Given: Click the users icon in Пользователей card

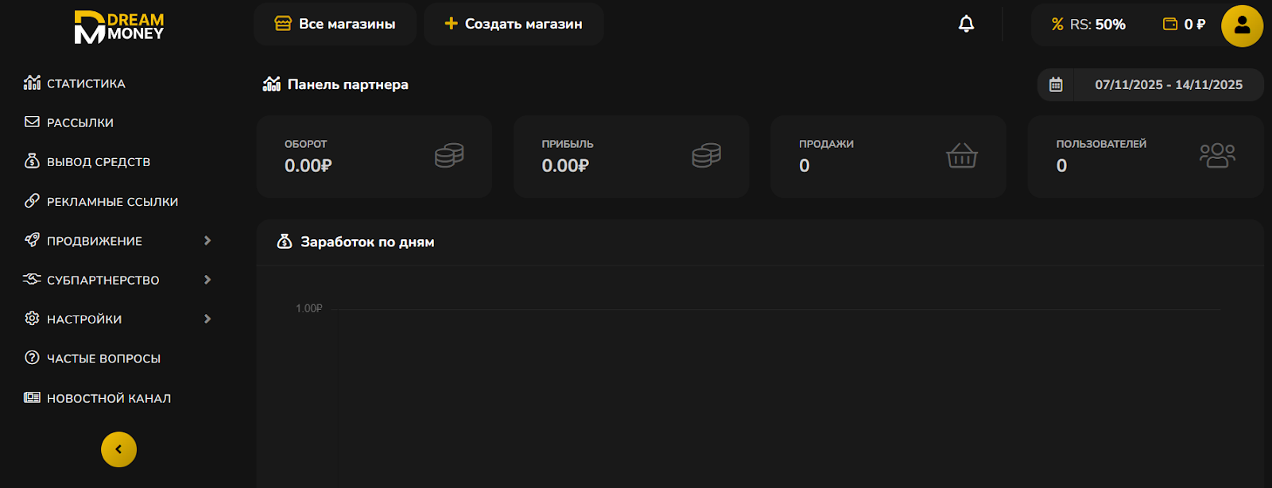Looking at the screenshot, I should (1217, 156).
